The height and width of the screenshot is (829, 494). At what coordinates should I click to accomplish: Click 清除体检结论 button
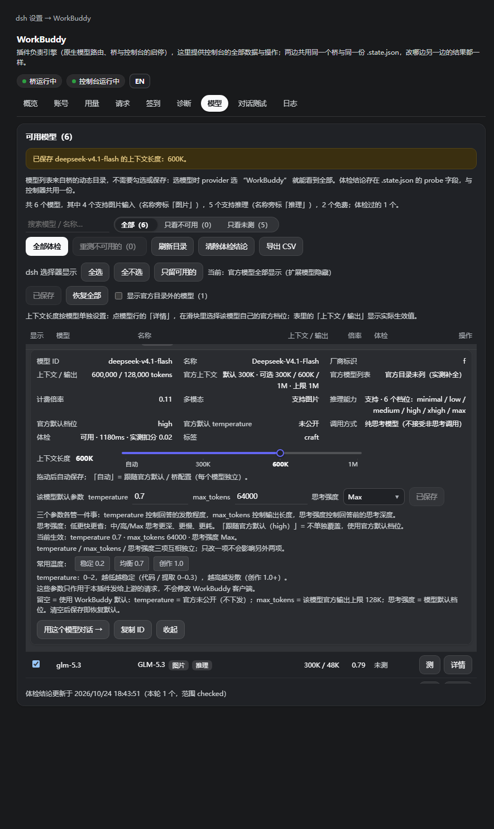point(227,246)
